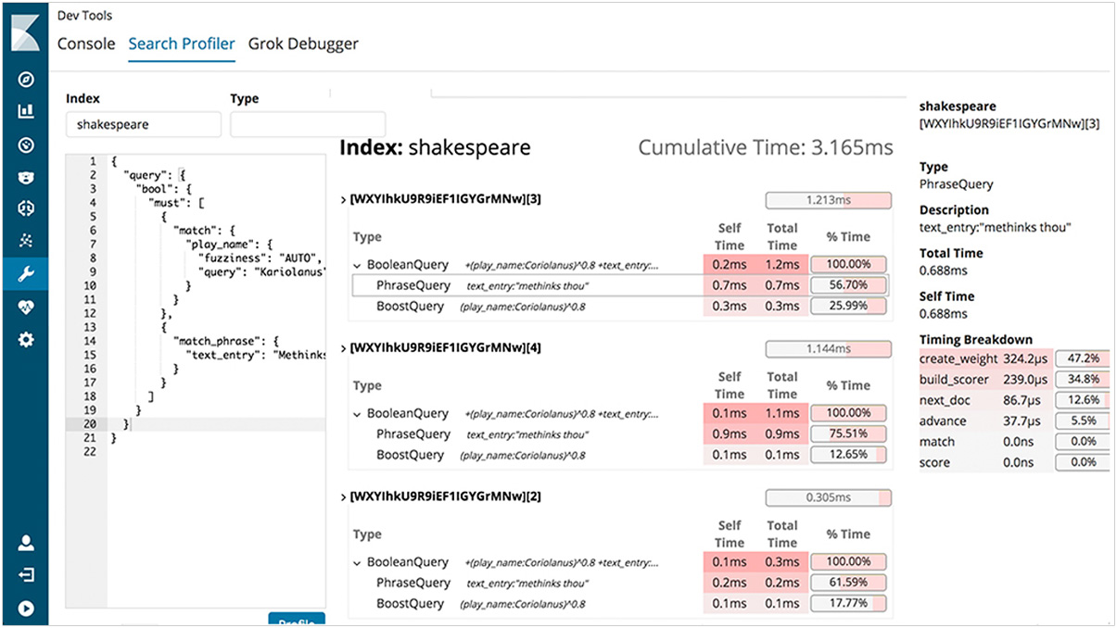Click the collapse sidebar play icon
Image resolution: width=1117 pixels, height=628 pixels.
26,609
